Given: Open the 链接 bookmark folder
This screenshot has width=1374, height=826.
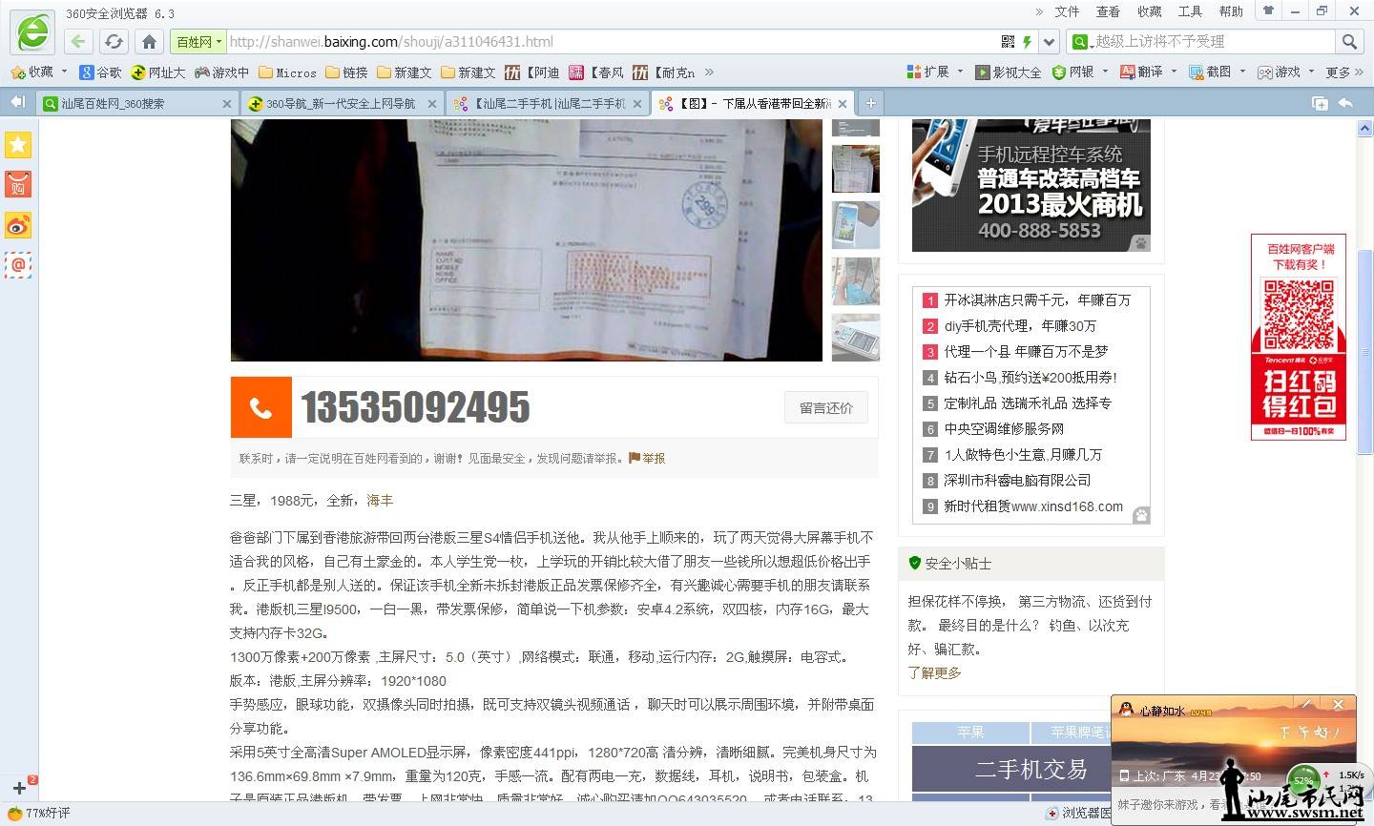Looking at the screenshot, I should [346, 72].
